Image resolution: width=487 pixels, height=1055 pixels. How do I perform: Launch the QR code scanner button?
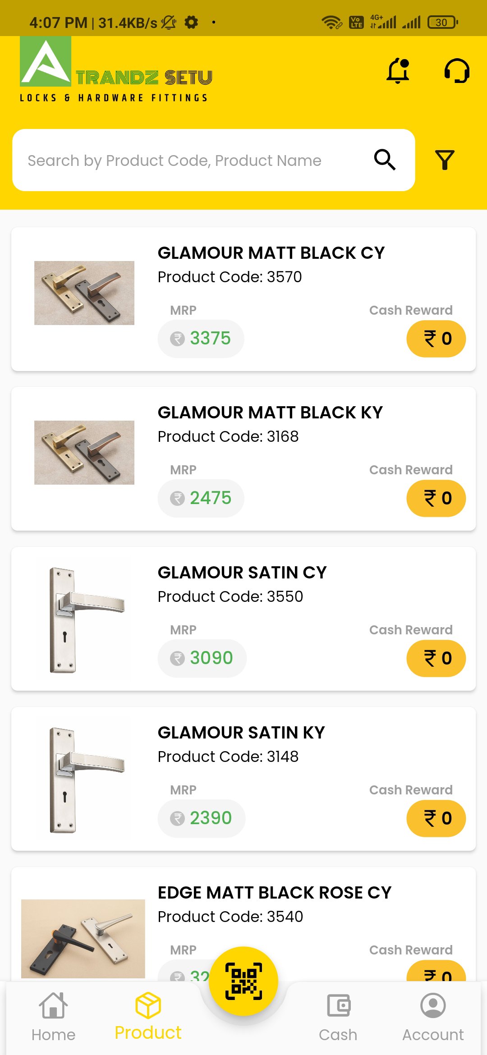coord(243,981)
